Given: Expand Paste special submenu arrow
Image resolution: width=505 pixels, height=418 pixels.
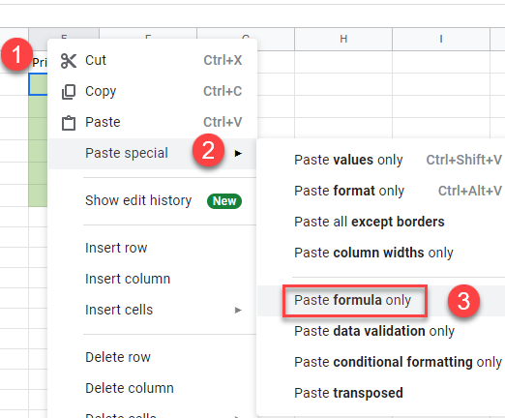Looking at the screenshot, I should click(238, 154).
